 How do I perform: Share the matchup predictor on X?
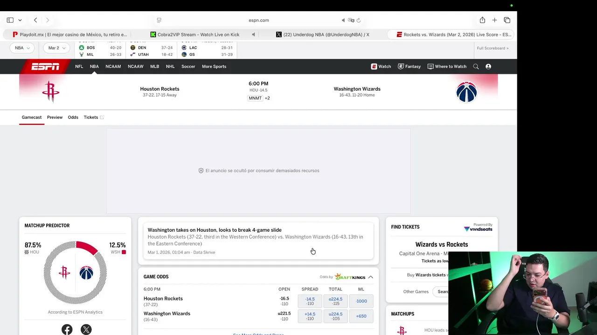click(86, 329)
